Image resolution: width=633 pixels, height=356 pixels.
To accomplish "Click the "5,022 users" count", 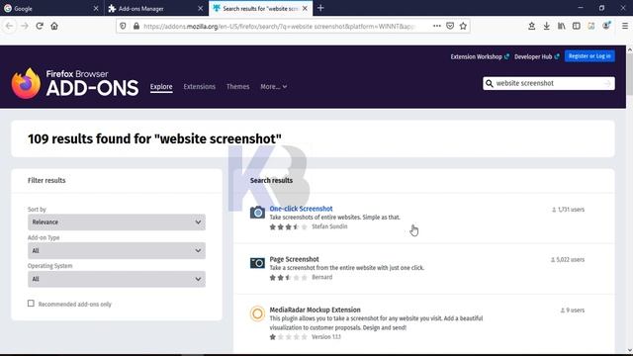I will tap(568, 259).
